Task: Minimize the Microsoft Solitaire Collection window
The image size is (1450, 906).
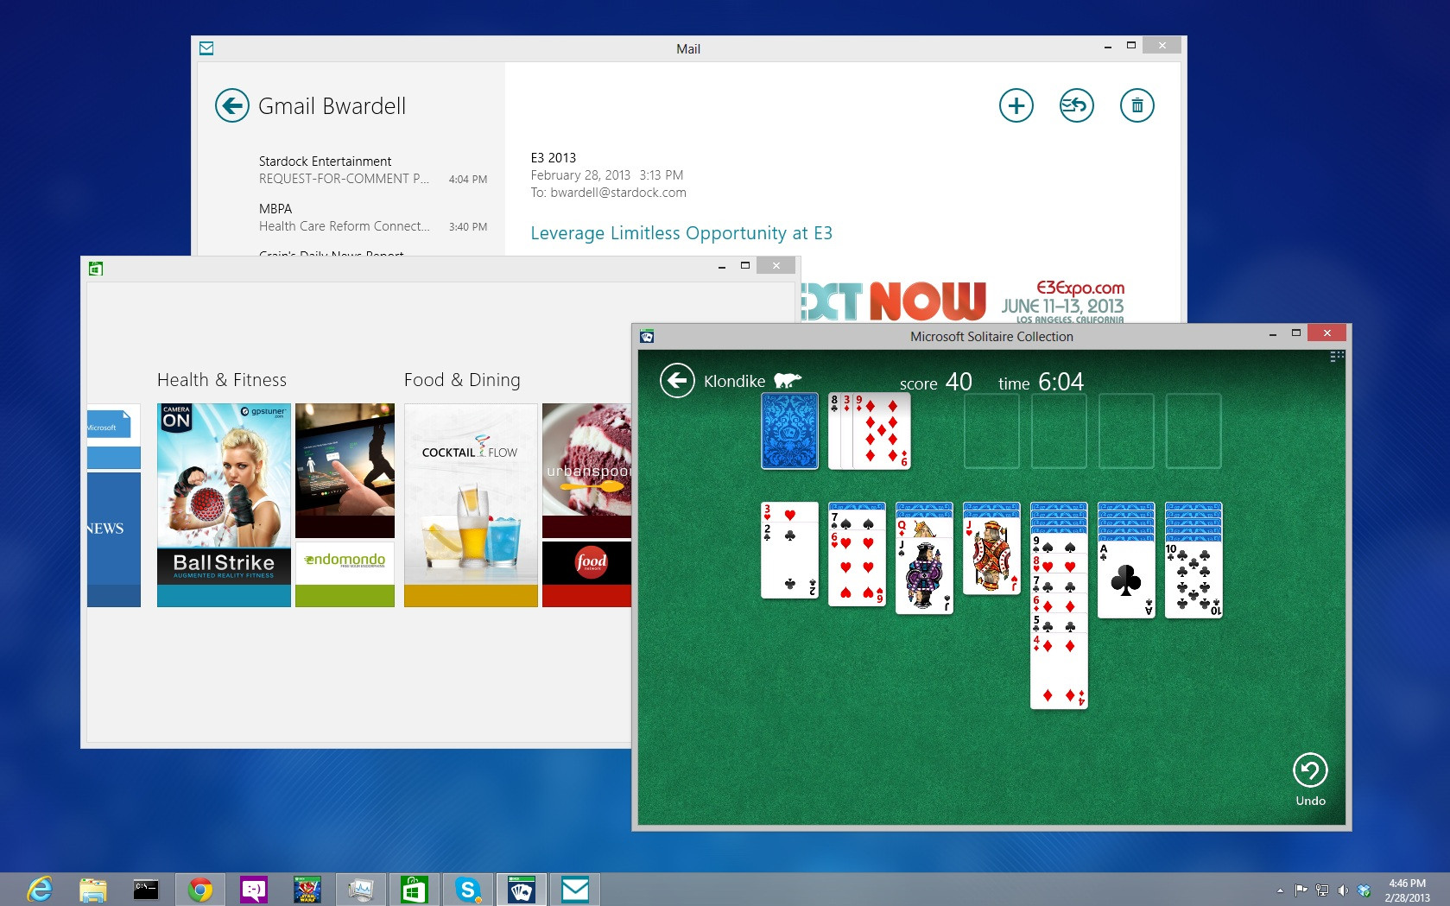Action: point(1273,333)
